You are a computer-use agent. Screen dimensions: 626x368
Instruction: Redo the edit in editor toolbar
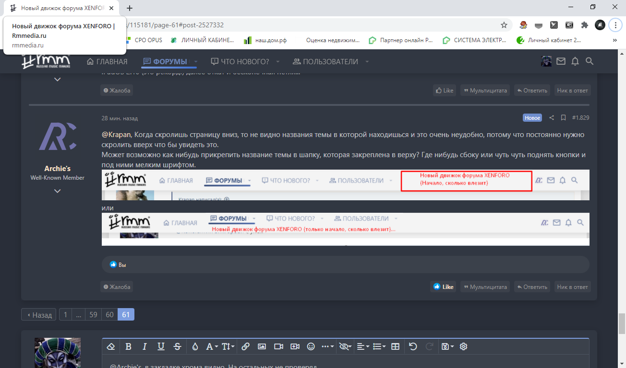click(430, 346)
